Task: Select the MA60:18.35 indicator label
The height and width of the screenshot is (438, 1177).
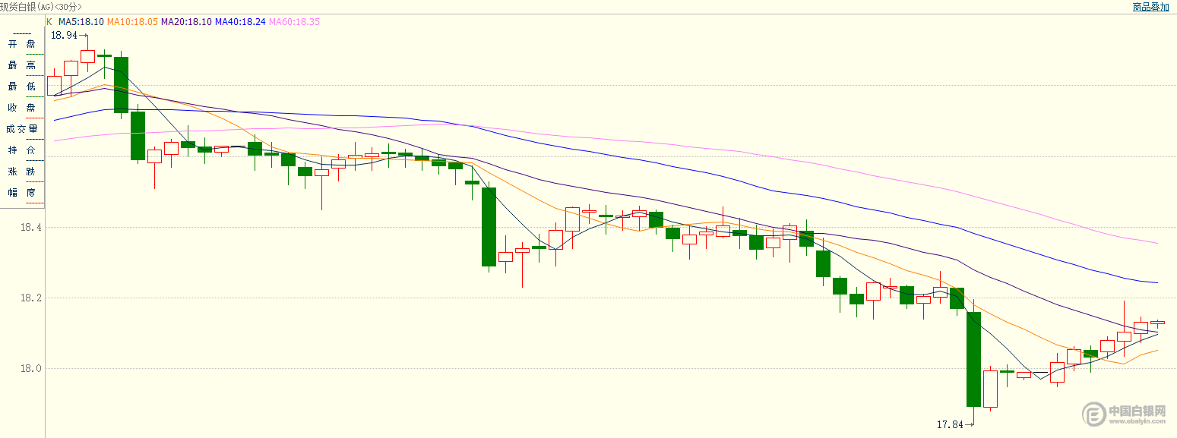Action: click(x=294, y=22)
